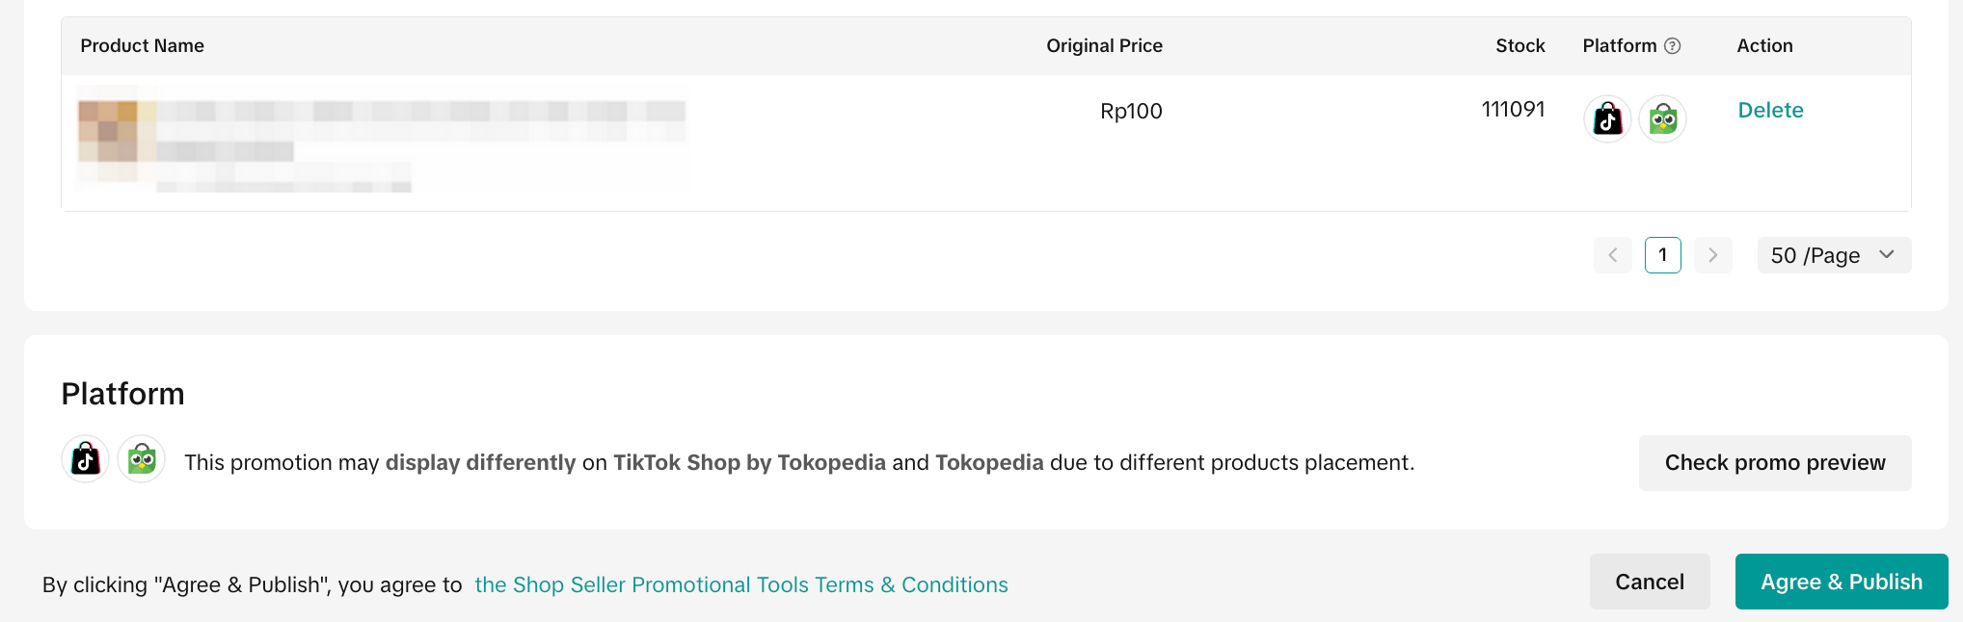The width and height of the screenshot is (1963, 622).
Task: Open Shop Seller Promotional Tools Terms & Conditions
Action: (x=741, y=584)
